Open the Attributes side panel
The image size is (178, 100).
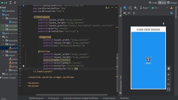tap(176, 12)
